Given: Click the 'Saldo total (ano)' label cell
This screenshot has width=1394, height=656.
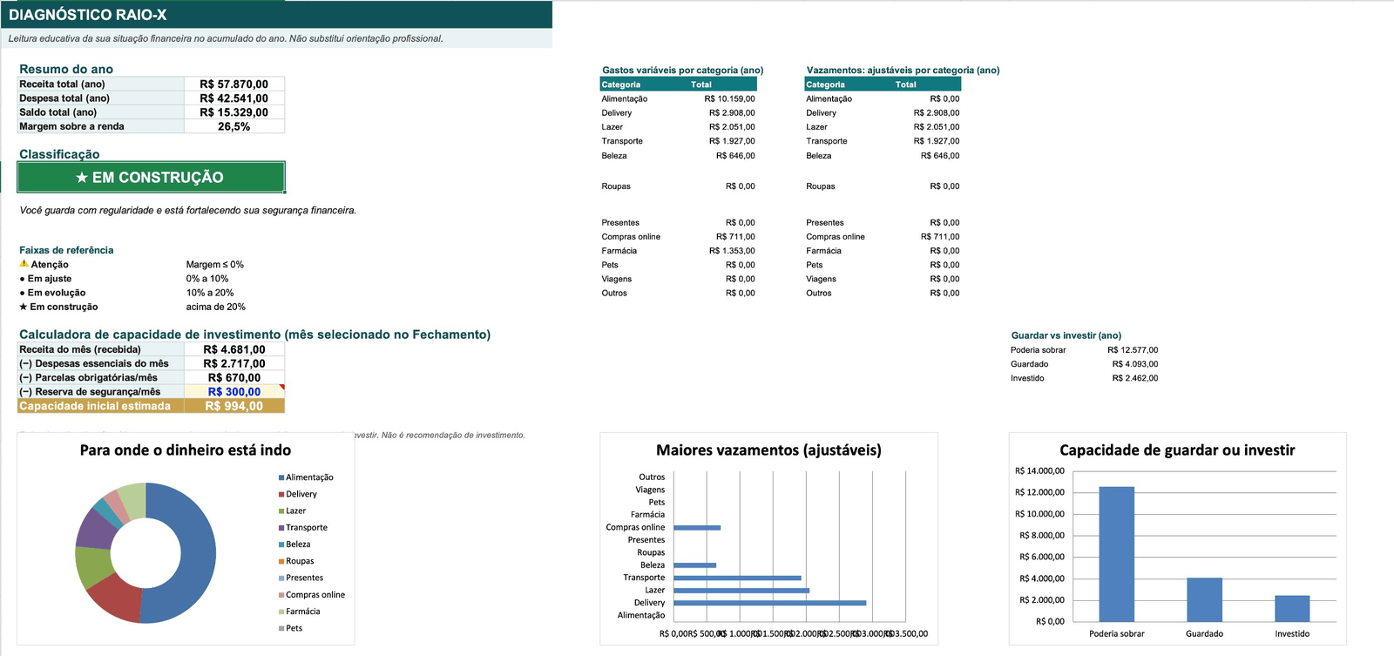Looking at the screenshot, I should point(101,112).
